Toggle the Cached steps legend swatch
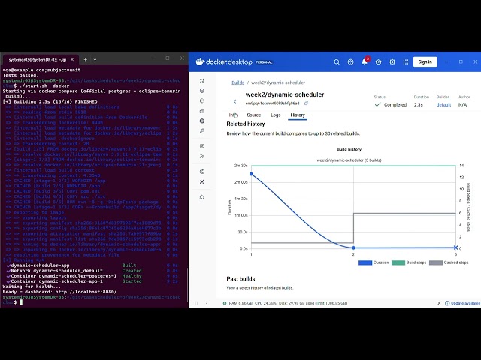The width and height of the screenshot is (481, 360). point(436,262)
